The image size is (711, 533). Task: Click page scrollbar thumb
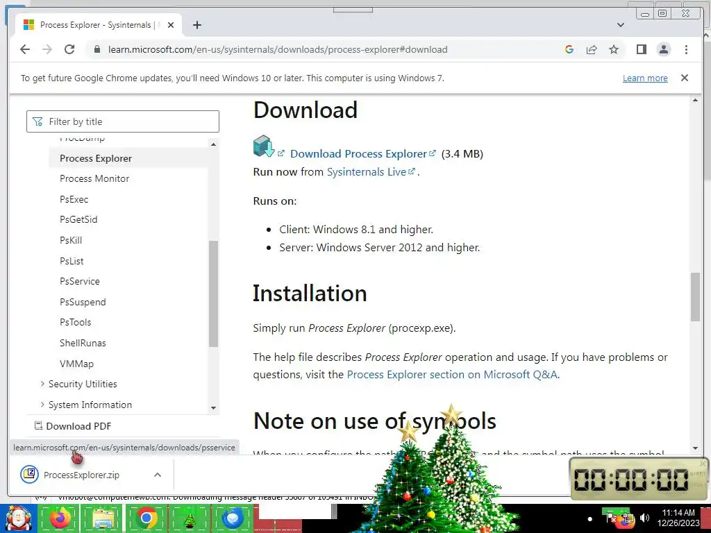[696, 297]
